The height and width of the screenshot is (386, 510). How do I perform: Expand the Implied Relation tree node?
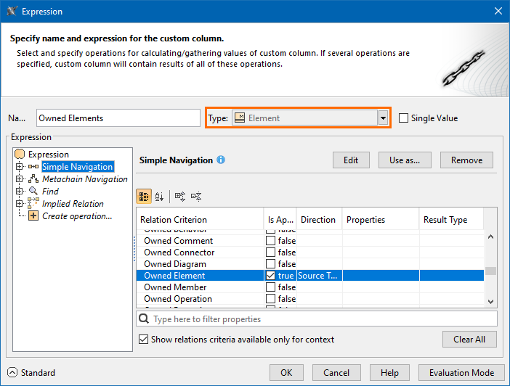(20, 204)
